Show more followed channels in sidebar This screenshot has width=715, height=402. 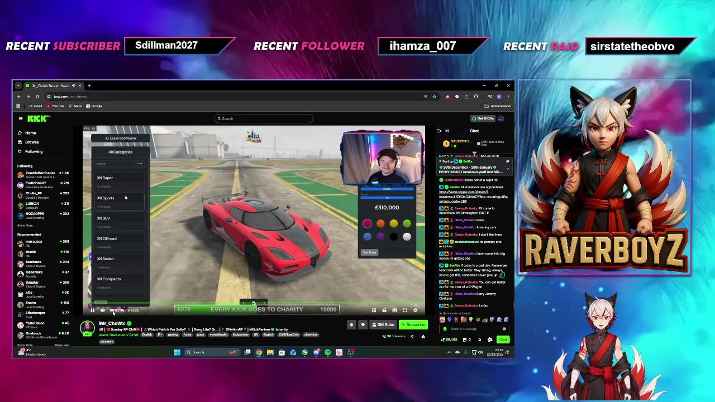click(x=25, y=226)
